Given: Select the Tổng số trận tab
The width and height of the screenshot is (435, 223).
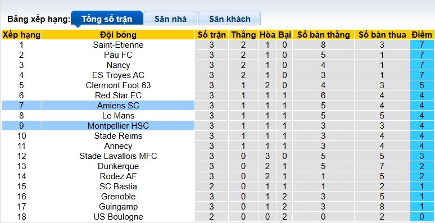Looking at the screenshot, I should pos(107,19).
